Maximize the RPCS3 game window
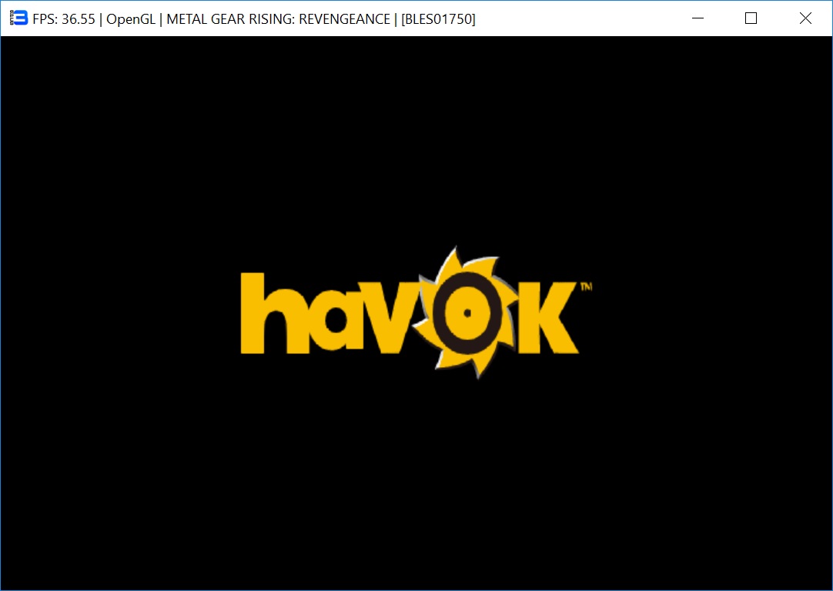833x591 pixels. (x=751, y=18)
